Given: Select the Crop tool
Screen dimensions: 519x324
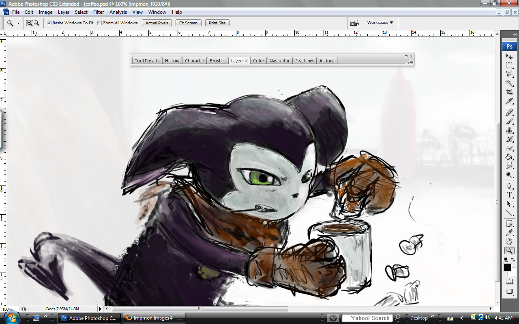Looking at the screenshot, I should point(509,92).
